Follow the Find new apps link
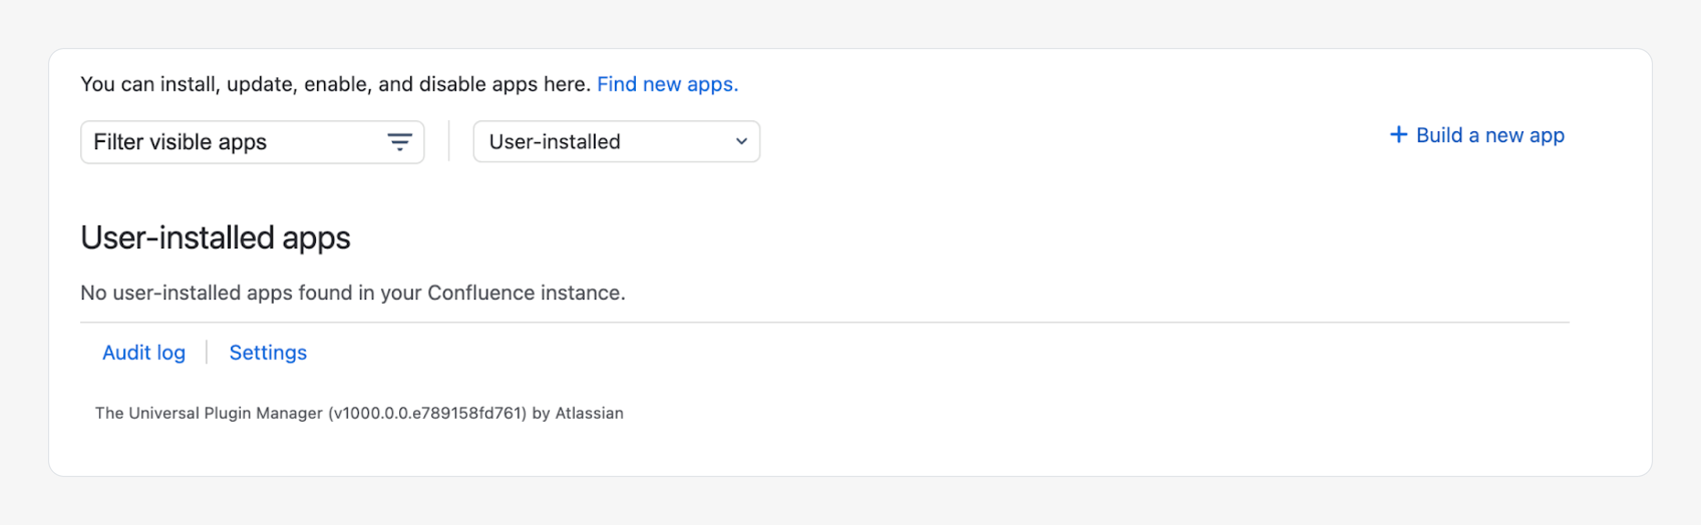This screenshot has width=1701, height=525. (667, 85)
